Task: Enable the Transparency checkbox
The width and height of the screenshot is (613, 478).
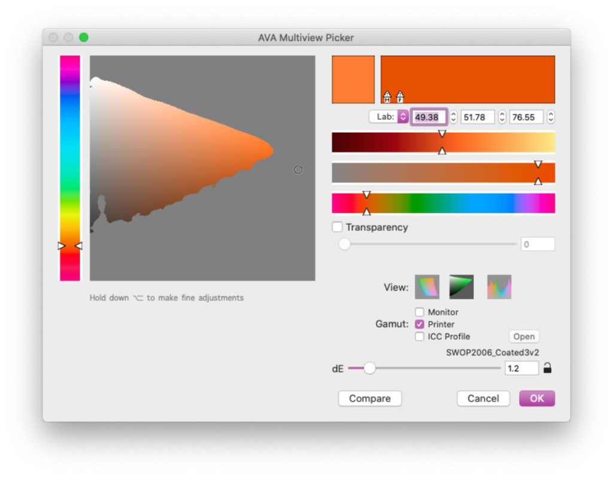Action: pyautogui.click(x=338, y=227)
